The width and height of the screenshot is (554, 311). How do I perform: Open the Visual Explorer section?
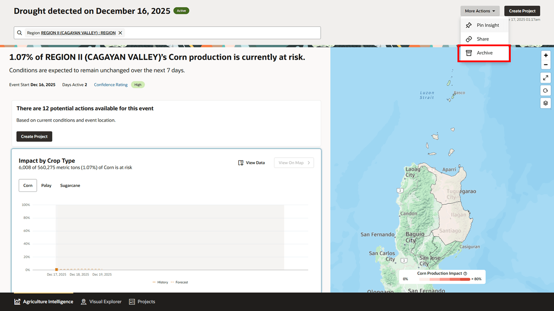point(101,301)
